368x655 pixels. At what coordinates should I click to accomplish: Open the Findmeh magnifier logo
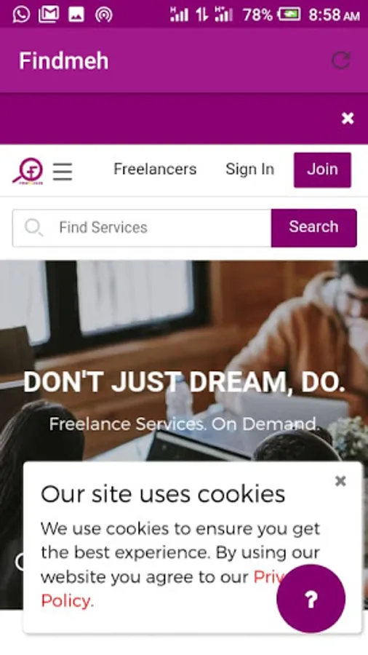click(28, 171)
